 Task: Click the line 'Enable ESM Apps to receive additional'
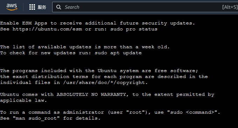[97, 23]
